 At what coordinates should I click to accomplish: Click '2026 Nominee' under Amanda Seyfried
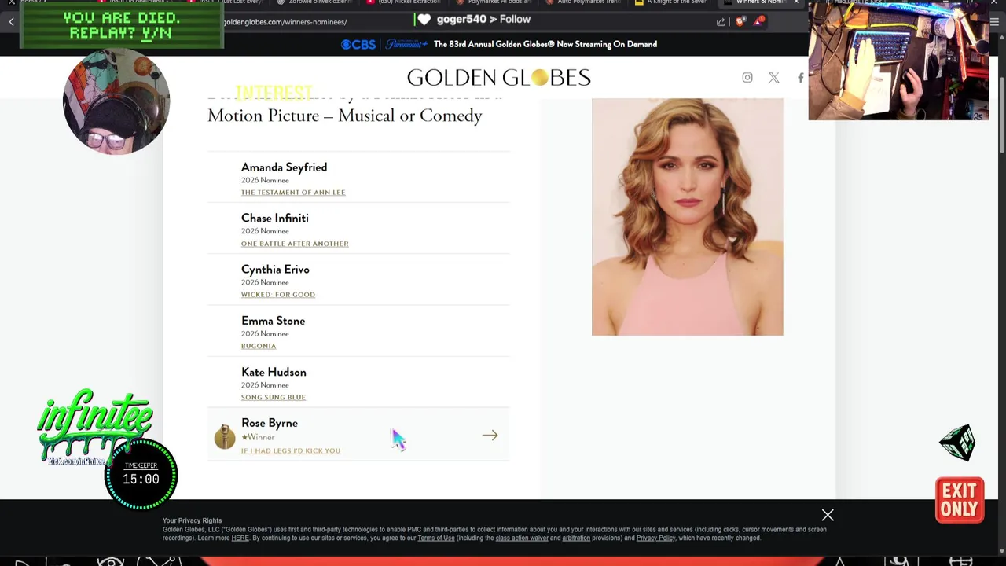click(x=265, y=180)
